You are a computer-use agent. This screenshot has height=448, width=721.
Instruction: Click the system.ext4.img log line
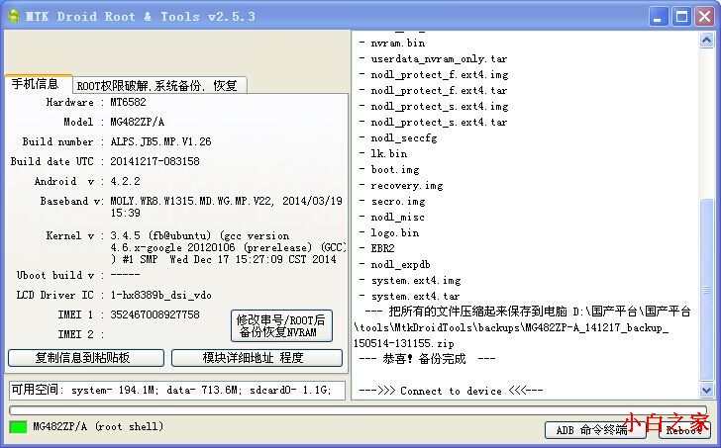[410, 280]
